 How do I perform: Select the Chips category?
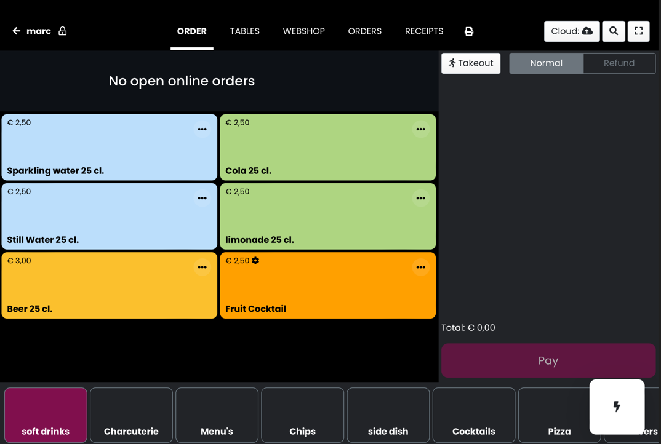point(302,415)
